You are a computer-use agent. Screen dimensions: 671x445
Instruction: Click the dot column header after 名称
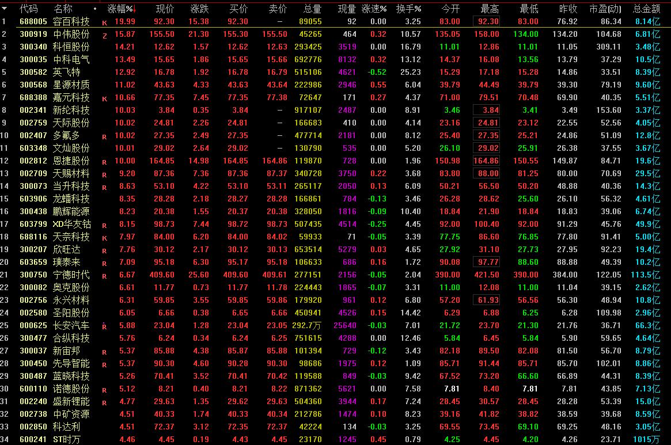[95, 9]
